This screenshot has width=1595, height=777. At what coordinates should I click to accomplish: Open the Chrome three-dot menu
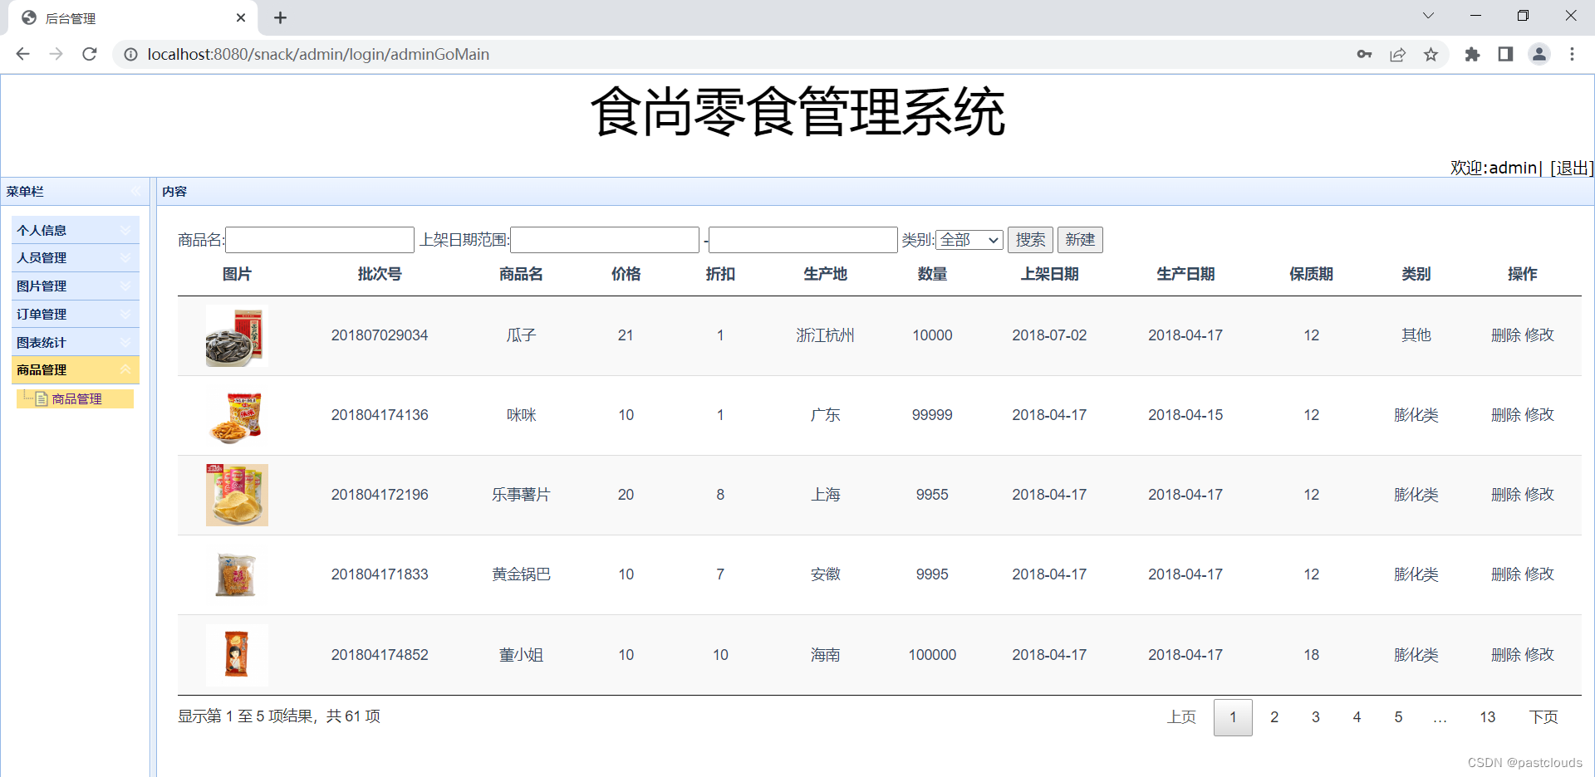click(x=1572, y=54)
